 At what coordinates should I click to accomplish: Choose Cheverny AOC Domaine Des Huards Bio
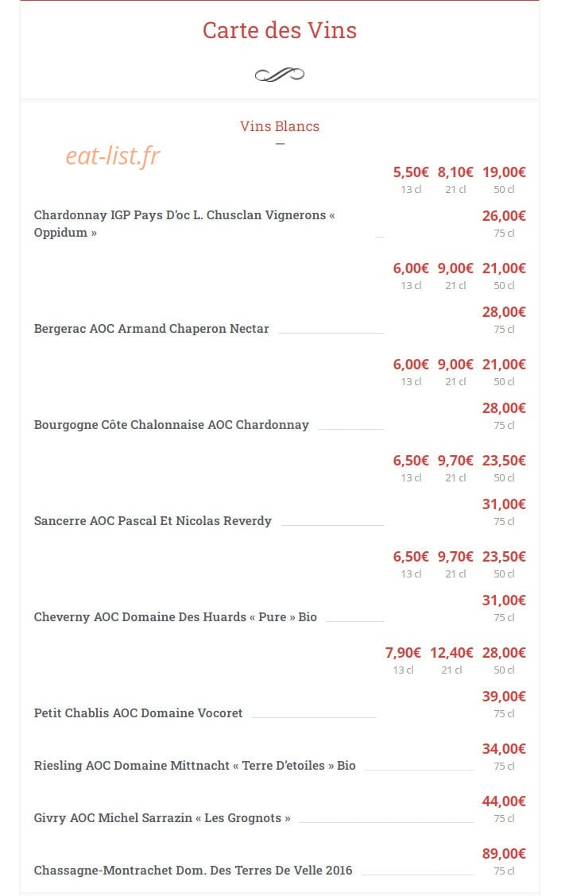[x=175, y=616]
